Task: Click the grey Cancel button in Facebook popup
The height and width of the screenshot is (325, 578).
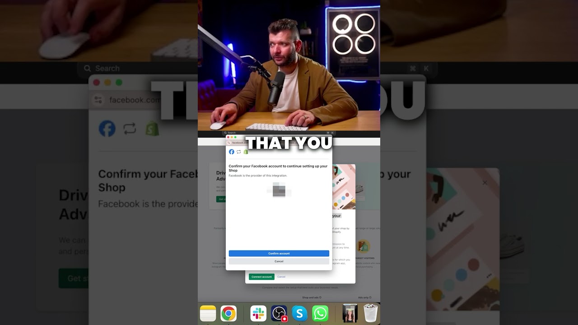Action: click(x=279, y=261)
